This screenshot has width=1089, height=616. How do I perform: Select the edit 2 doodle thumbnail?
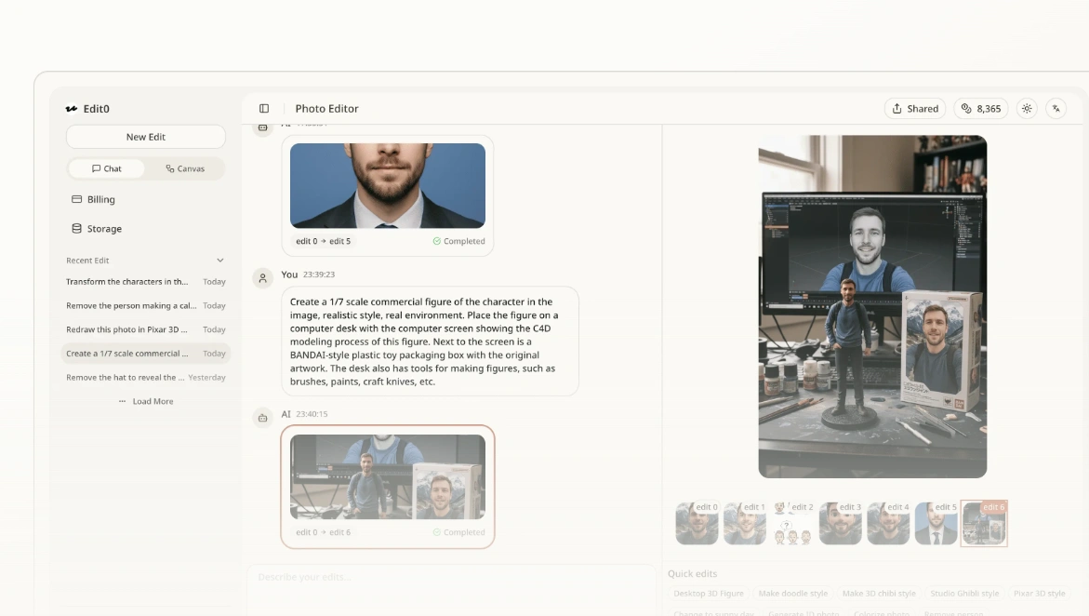[x=792, y=523]
